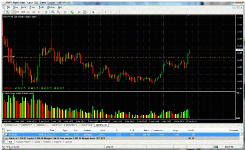Select the horizontal line tool
This screenshot has width=245, height=150.
point(111,12)
